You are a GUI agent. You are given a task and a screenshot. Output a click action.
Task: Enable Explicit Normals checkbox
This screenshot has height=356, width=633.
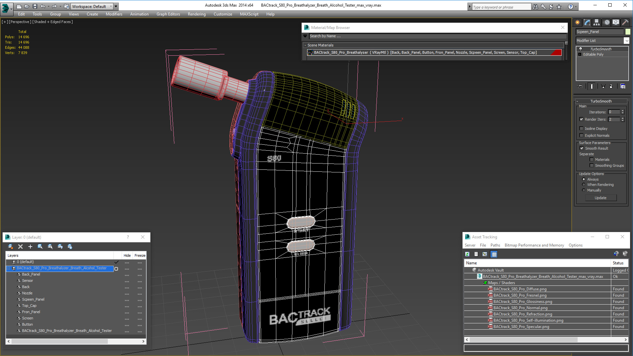click(x=582, y=135)
